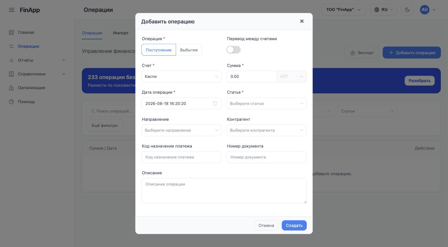
Task: Click the Ещё фильтры button
Action: (105, 125)
